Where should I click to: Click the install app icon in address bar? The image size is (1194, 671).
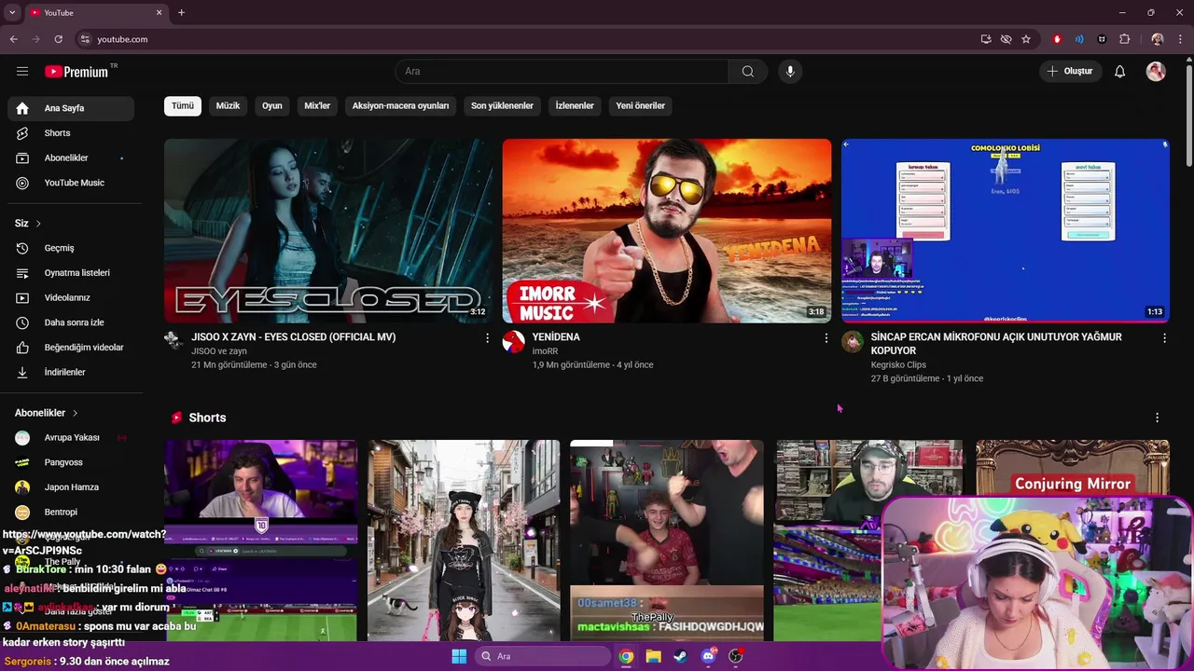[x=986, y=39]
